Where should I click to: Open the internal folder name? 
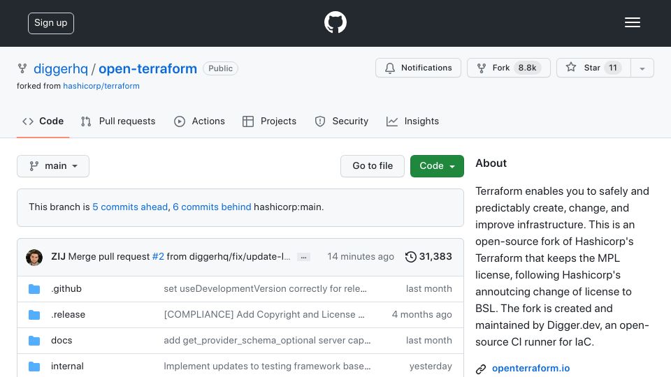67,367
